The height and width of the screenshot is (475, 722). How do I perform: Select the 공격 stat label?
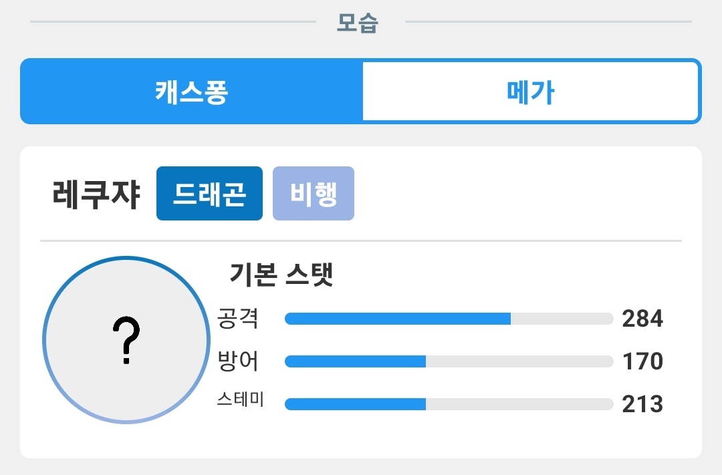tap(238, 319)
